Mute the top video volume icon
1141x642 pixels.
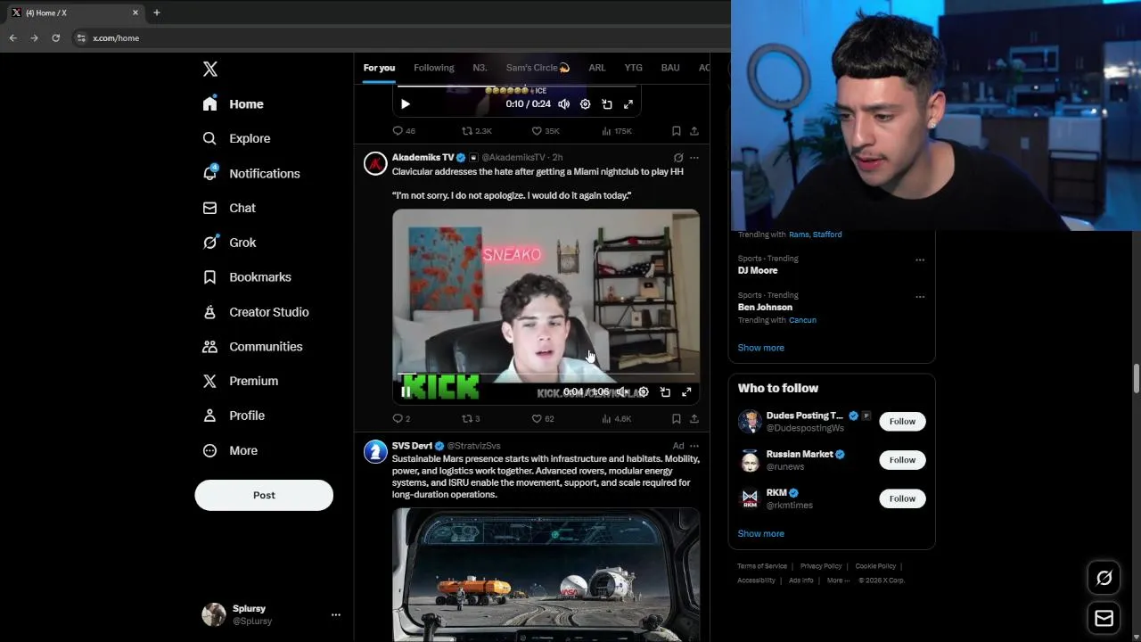(x=564, y=104)
